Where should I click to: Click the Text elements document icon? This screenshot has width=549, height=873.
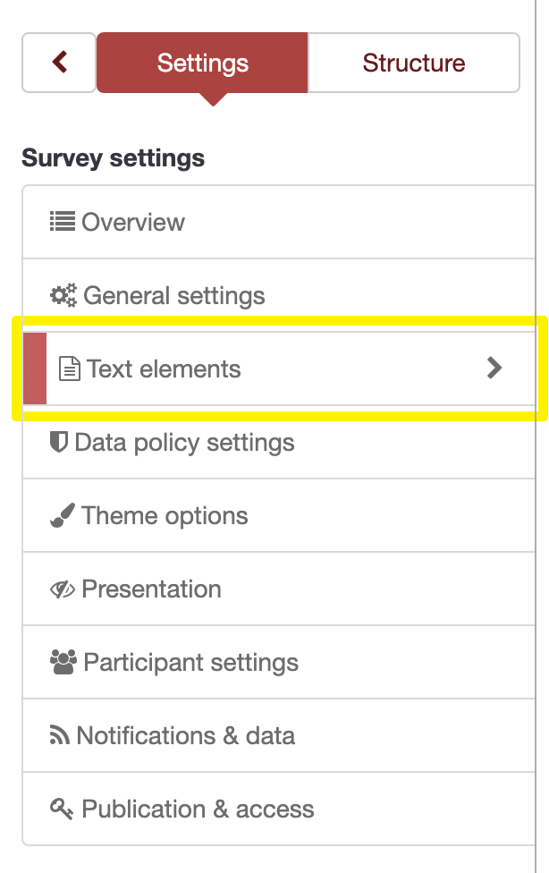(69, 369)
